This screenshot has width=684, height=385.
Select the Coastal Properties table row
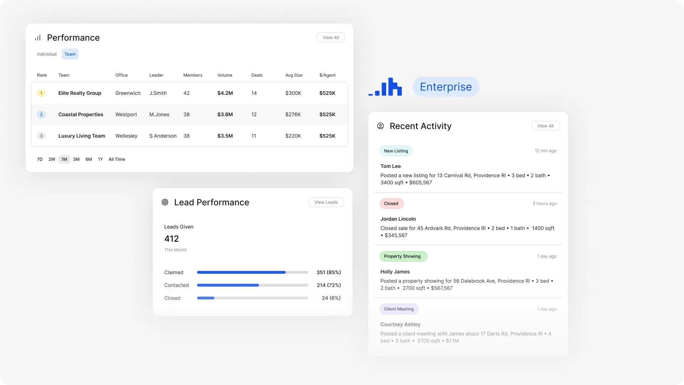(190, 114)
